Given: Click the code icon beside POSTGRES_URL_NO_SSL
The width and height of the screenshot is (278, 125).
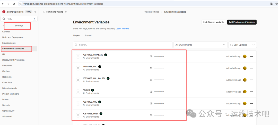Looking at the screenshot, I should tap(78, 80).
